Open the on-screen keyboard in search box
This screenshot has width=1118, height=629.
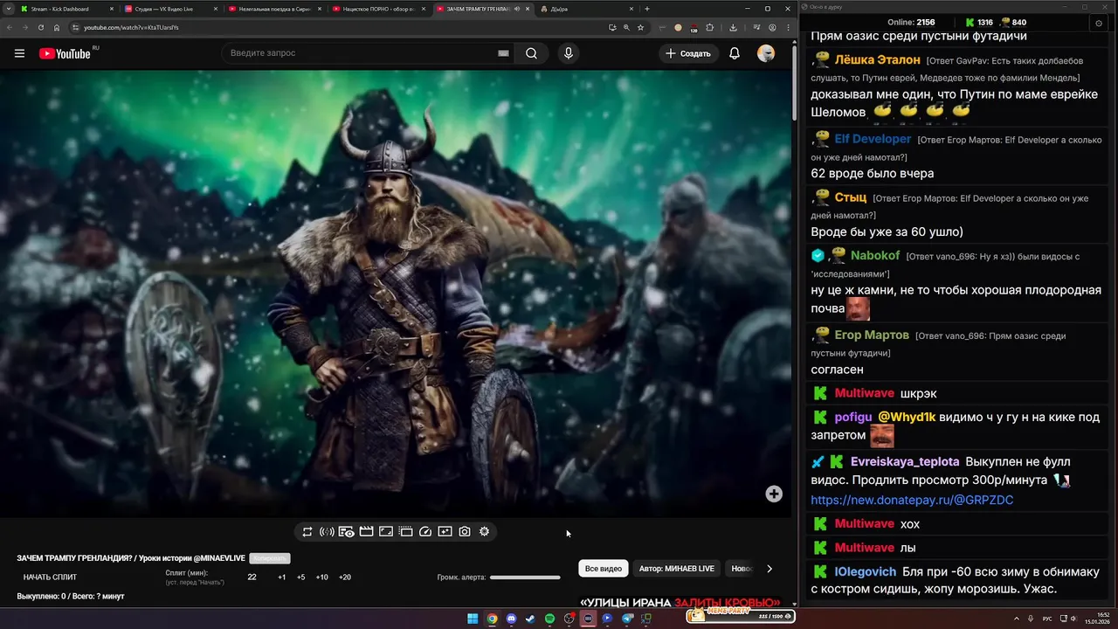pos(503,53)
